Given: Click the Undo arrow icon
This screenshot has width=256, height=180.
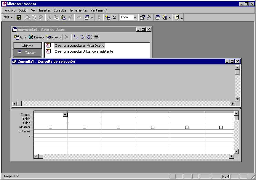Looking at the screenshot, I should click(78, 17).
